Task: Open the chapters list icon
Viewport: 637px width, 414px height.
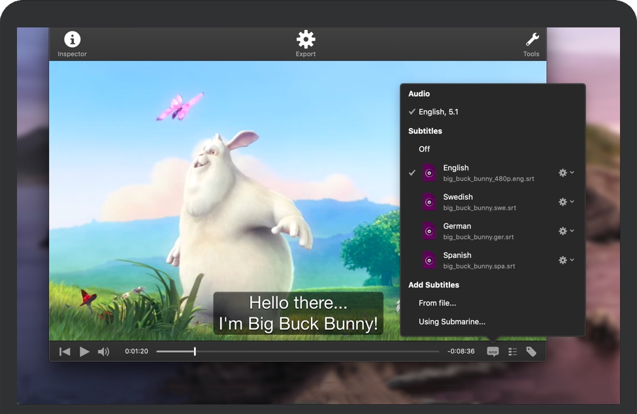Action: coord(512,351)
